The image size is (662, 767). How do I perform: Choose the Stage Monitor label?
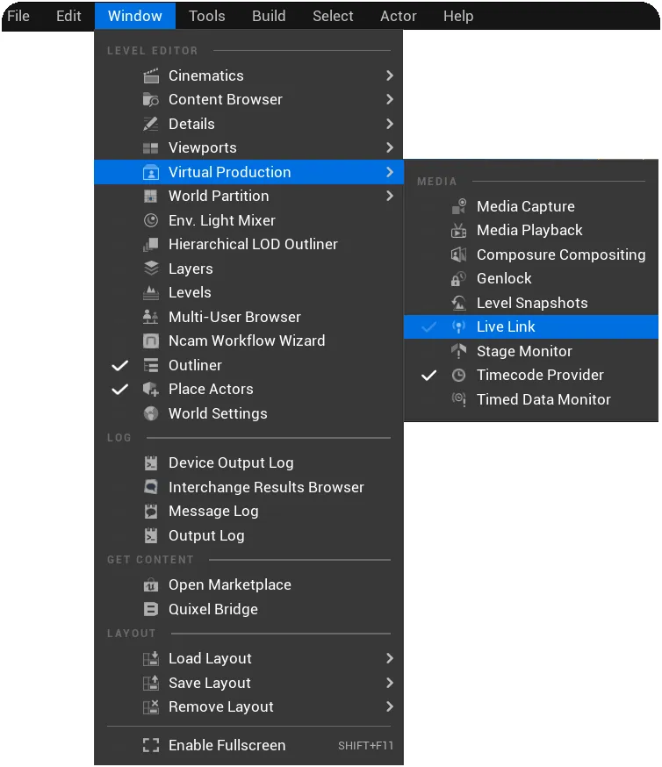tap(524, 351)
